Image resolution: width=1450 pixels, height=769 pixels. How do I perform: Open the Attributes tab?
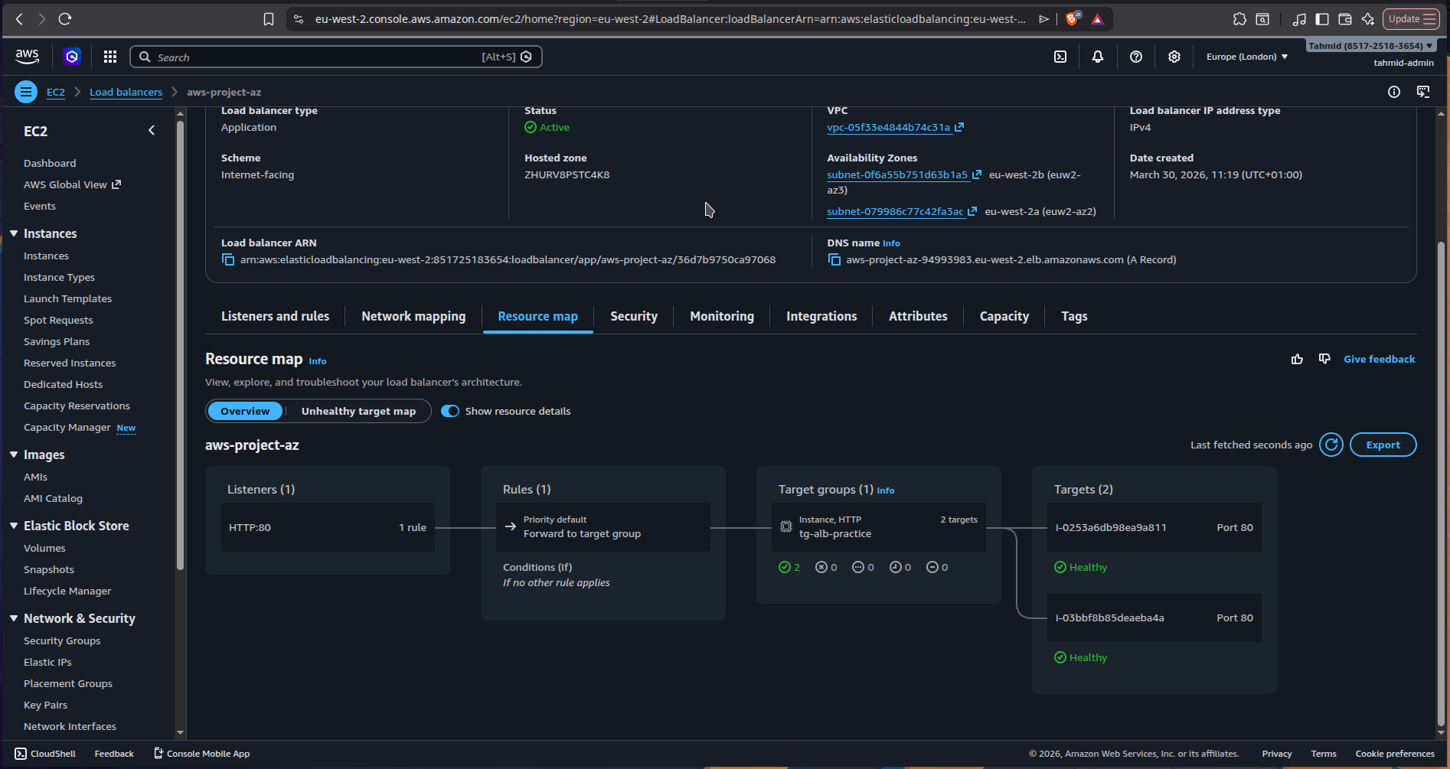click(918, 316)
